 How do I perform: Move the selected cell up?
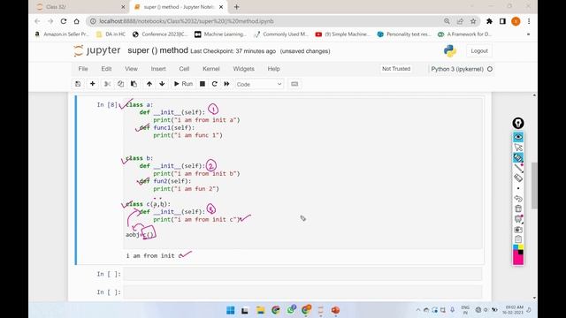(149, 84)
